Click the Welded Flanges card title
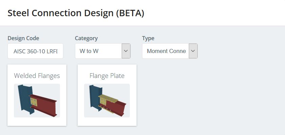This screenshot has height=135, width=285. pyautogui.click(x=37, y=76)
